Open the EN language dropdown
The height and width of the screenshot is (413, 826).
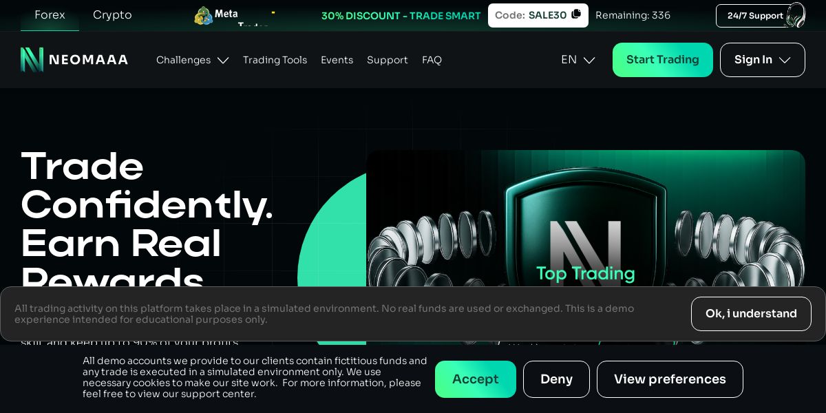point(578,60)
